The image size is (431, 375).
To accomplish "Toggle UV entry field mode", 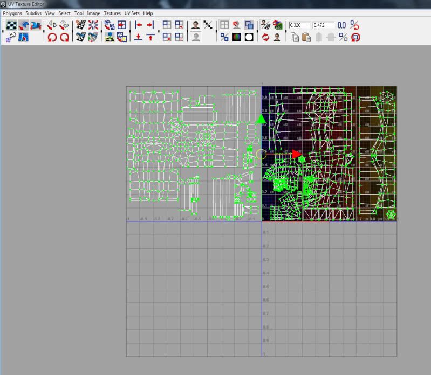I will pyautogui.click(x=354, y=25).
